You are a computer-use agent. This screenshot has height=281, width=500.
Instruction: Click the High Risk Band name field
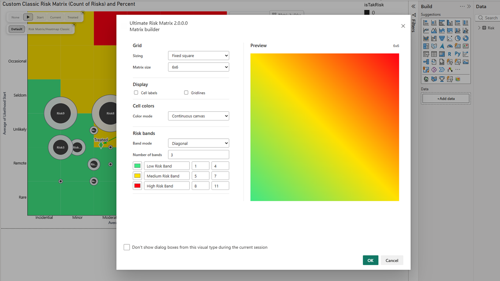(167, 186)
